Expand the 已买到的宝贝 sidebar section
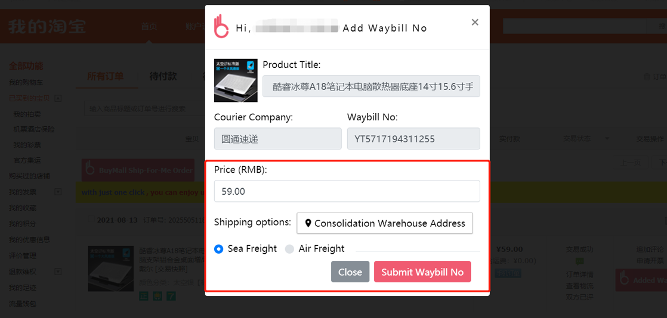Screen dimensions: 667x318 [x=58, y=98]
